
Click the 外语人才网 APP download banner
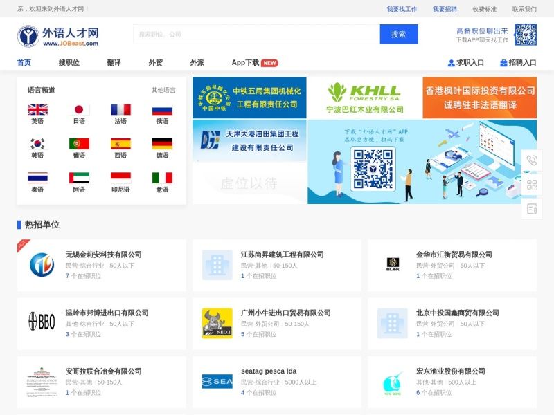pyautogui.click(x=422, y=162)
